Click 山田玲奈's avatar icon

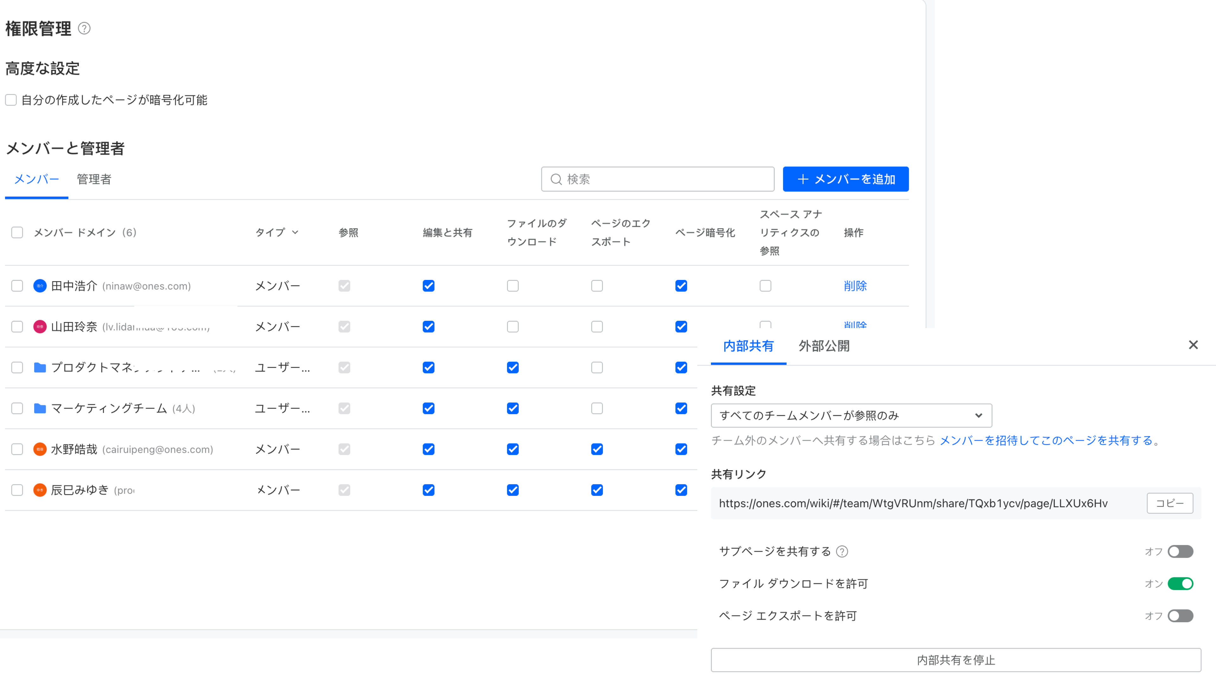point(40,326)
